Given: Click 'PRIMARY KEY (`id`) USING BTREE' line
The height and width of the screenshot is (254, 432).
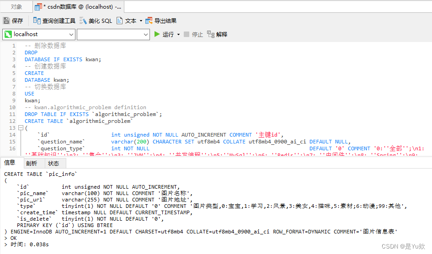Looking at the screenshot, I should click(65, 225).
